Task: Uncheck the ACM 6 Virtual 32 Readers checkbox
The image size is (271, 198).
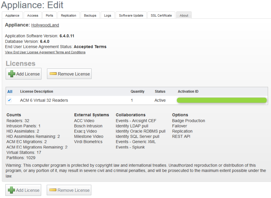Action: click(9, 100)
